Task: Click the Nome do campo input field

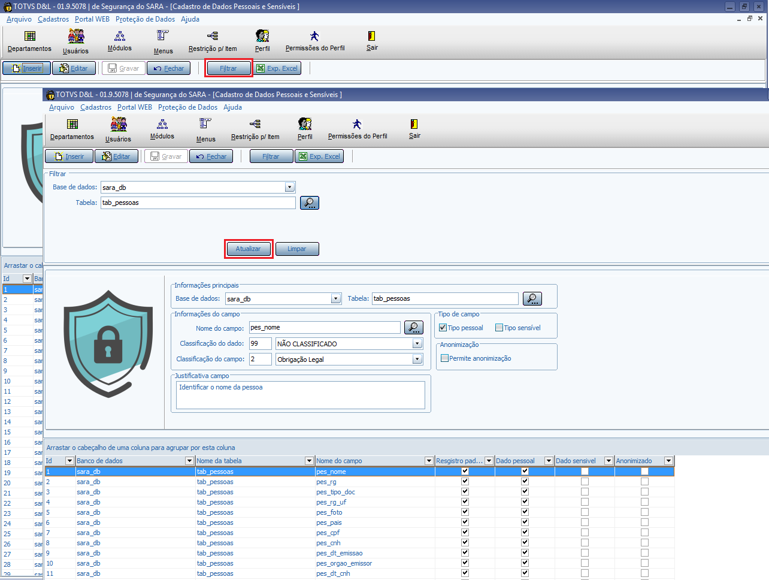Action: 325,327
